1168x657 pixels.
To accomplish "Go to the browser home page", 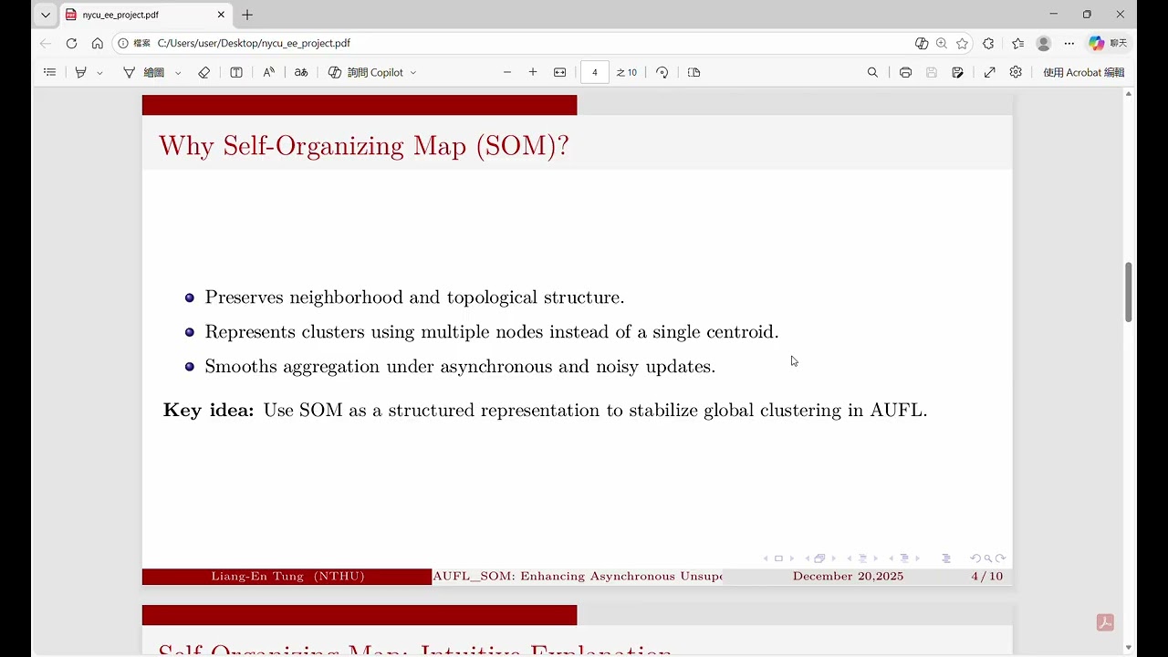I will tap(98, 43).
